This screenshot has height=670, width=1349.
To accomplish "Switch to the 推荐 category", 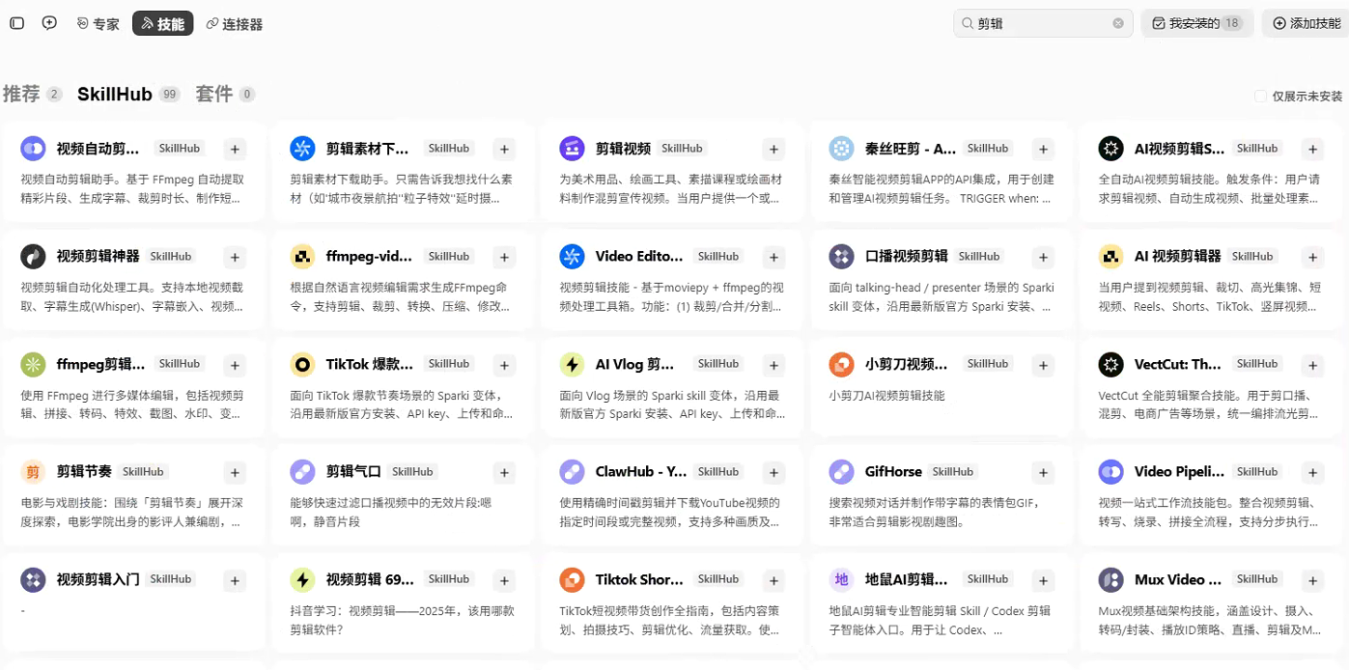I will click(32, 94).
